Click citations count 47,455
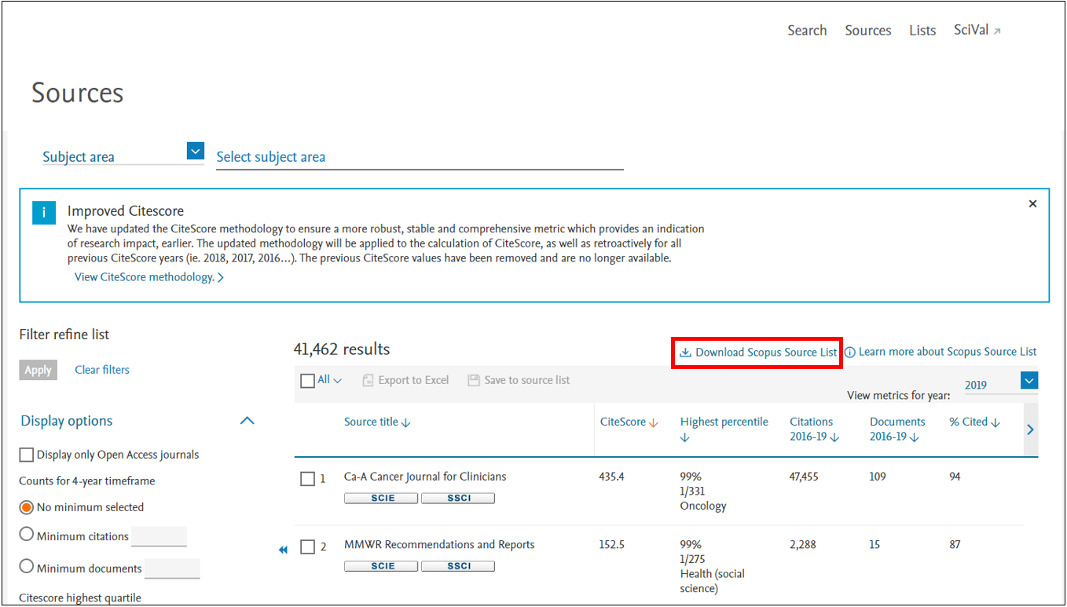 (804, 477)
